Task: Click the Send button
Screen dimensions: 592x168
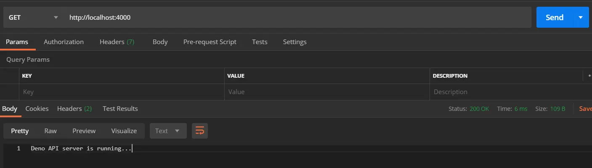Action: 554,18
